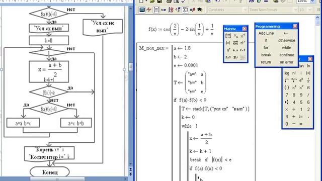322x181 pixels.
Task: Click the 'while 1' line in the program
Action: click(x=190, y=126)
